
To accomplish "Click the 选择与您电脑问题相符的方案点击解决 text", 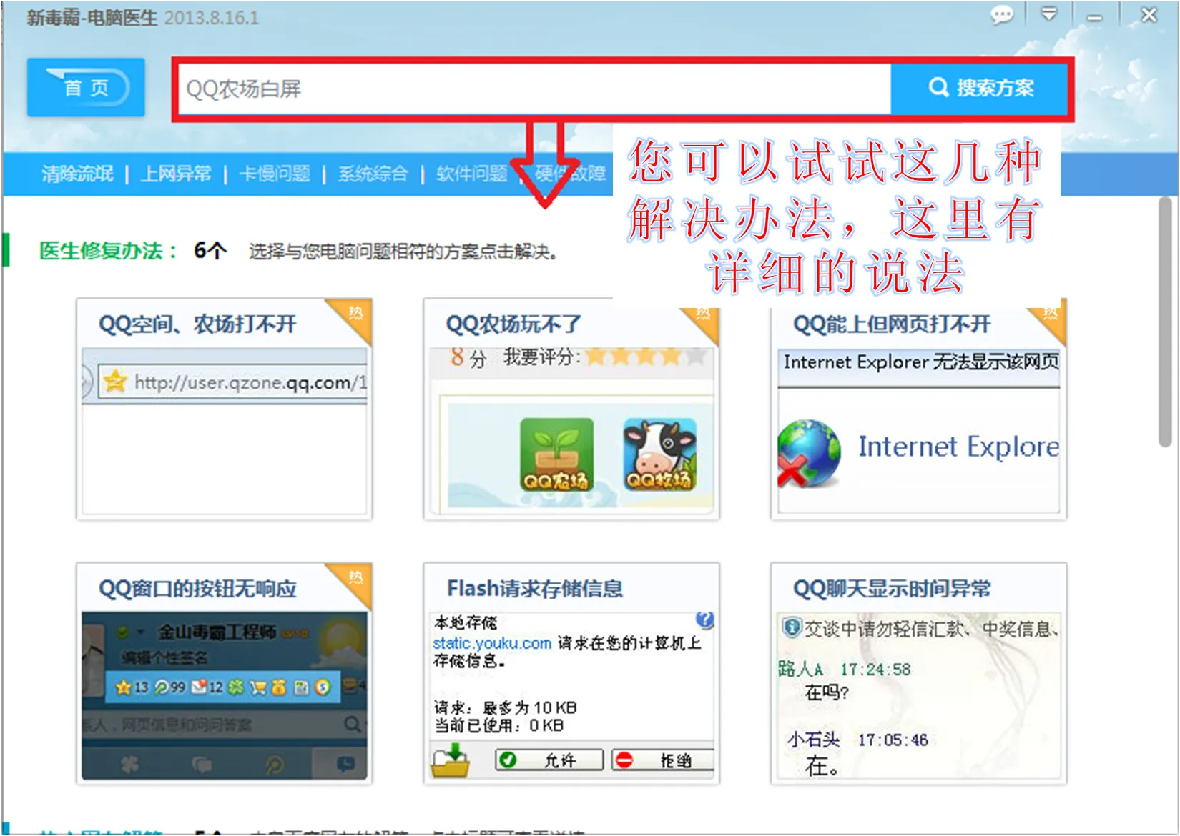I will 403,252.
